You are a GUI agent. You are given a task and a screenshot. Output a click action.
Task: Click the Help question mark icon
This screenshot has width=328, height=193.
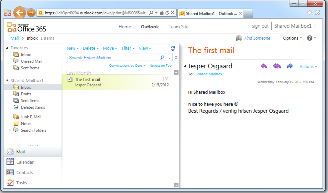[x=310, y=38]
